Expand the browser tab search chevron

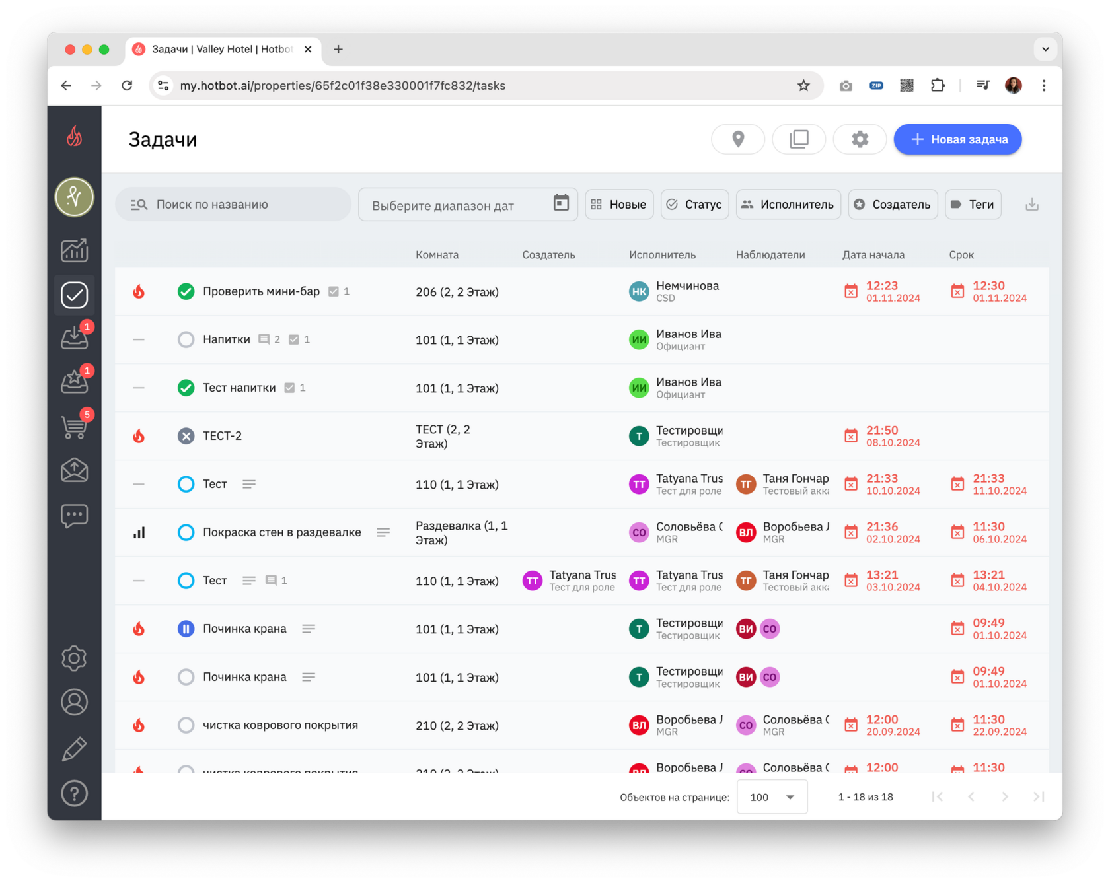tap(1045, 49)
